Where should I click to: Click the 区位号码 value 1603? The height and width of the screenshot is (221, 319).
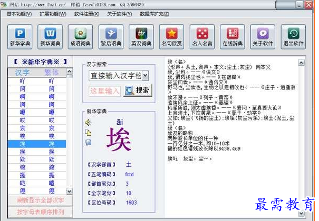click(x=131, y=203)
